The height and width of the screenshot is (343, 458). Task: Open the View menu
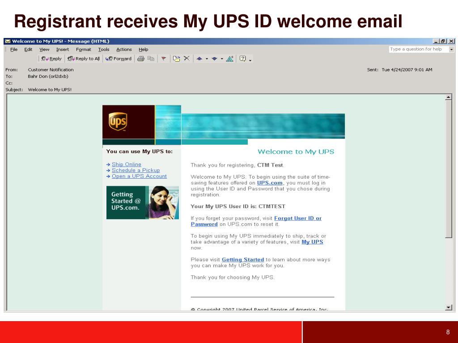44,50
